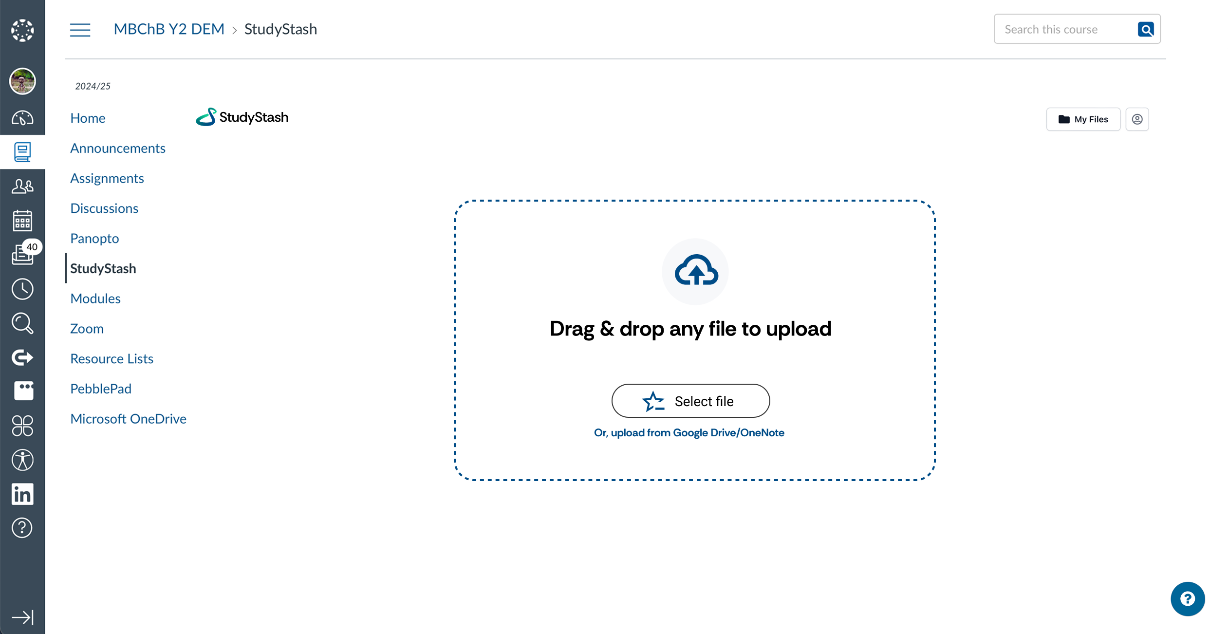Expand the global navigation sidebar arrow

22,617
